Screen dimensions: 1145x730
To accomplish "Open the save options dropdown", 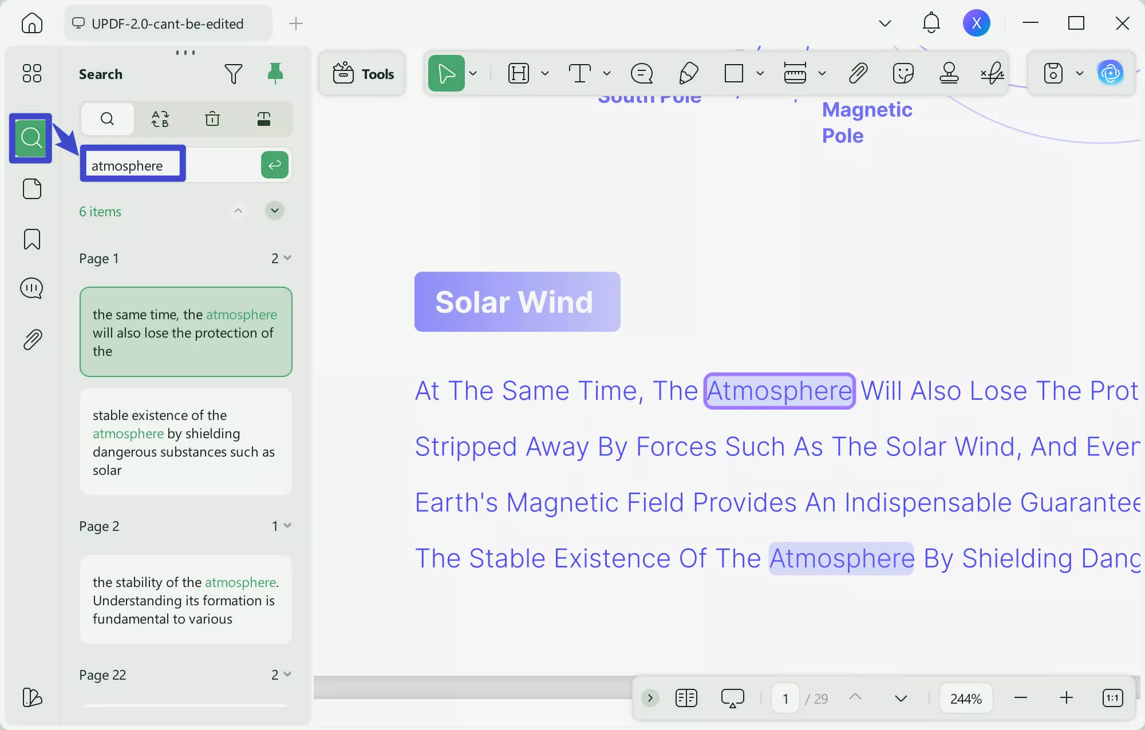I will click(x=1080, y=73).
